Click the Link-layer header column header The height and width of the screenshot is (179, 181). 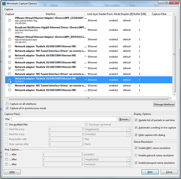coord(97,14)
